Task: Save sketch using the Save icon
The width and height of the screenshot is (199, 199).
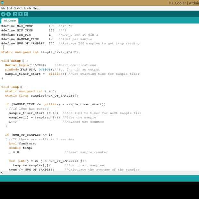Action: pos(26,14)
